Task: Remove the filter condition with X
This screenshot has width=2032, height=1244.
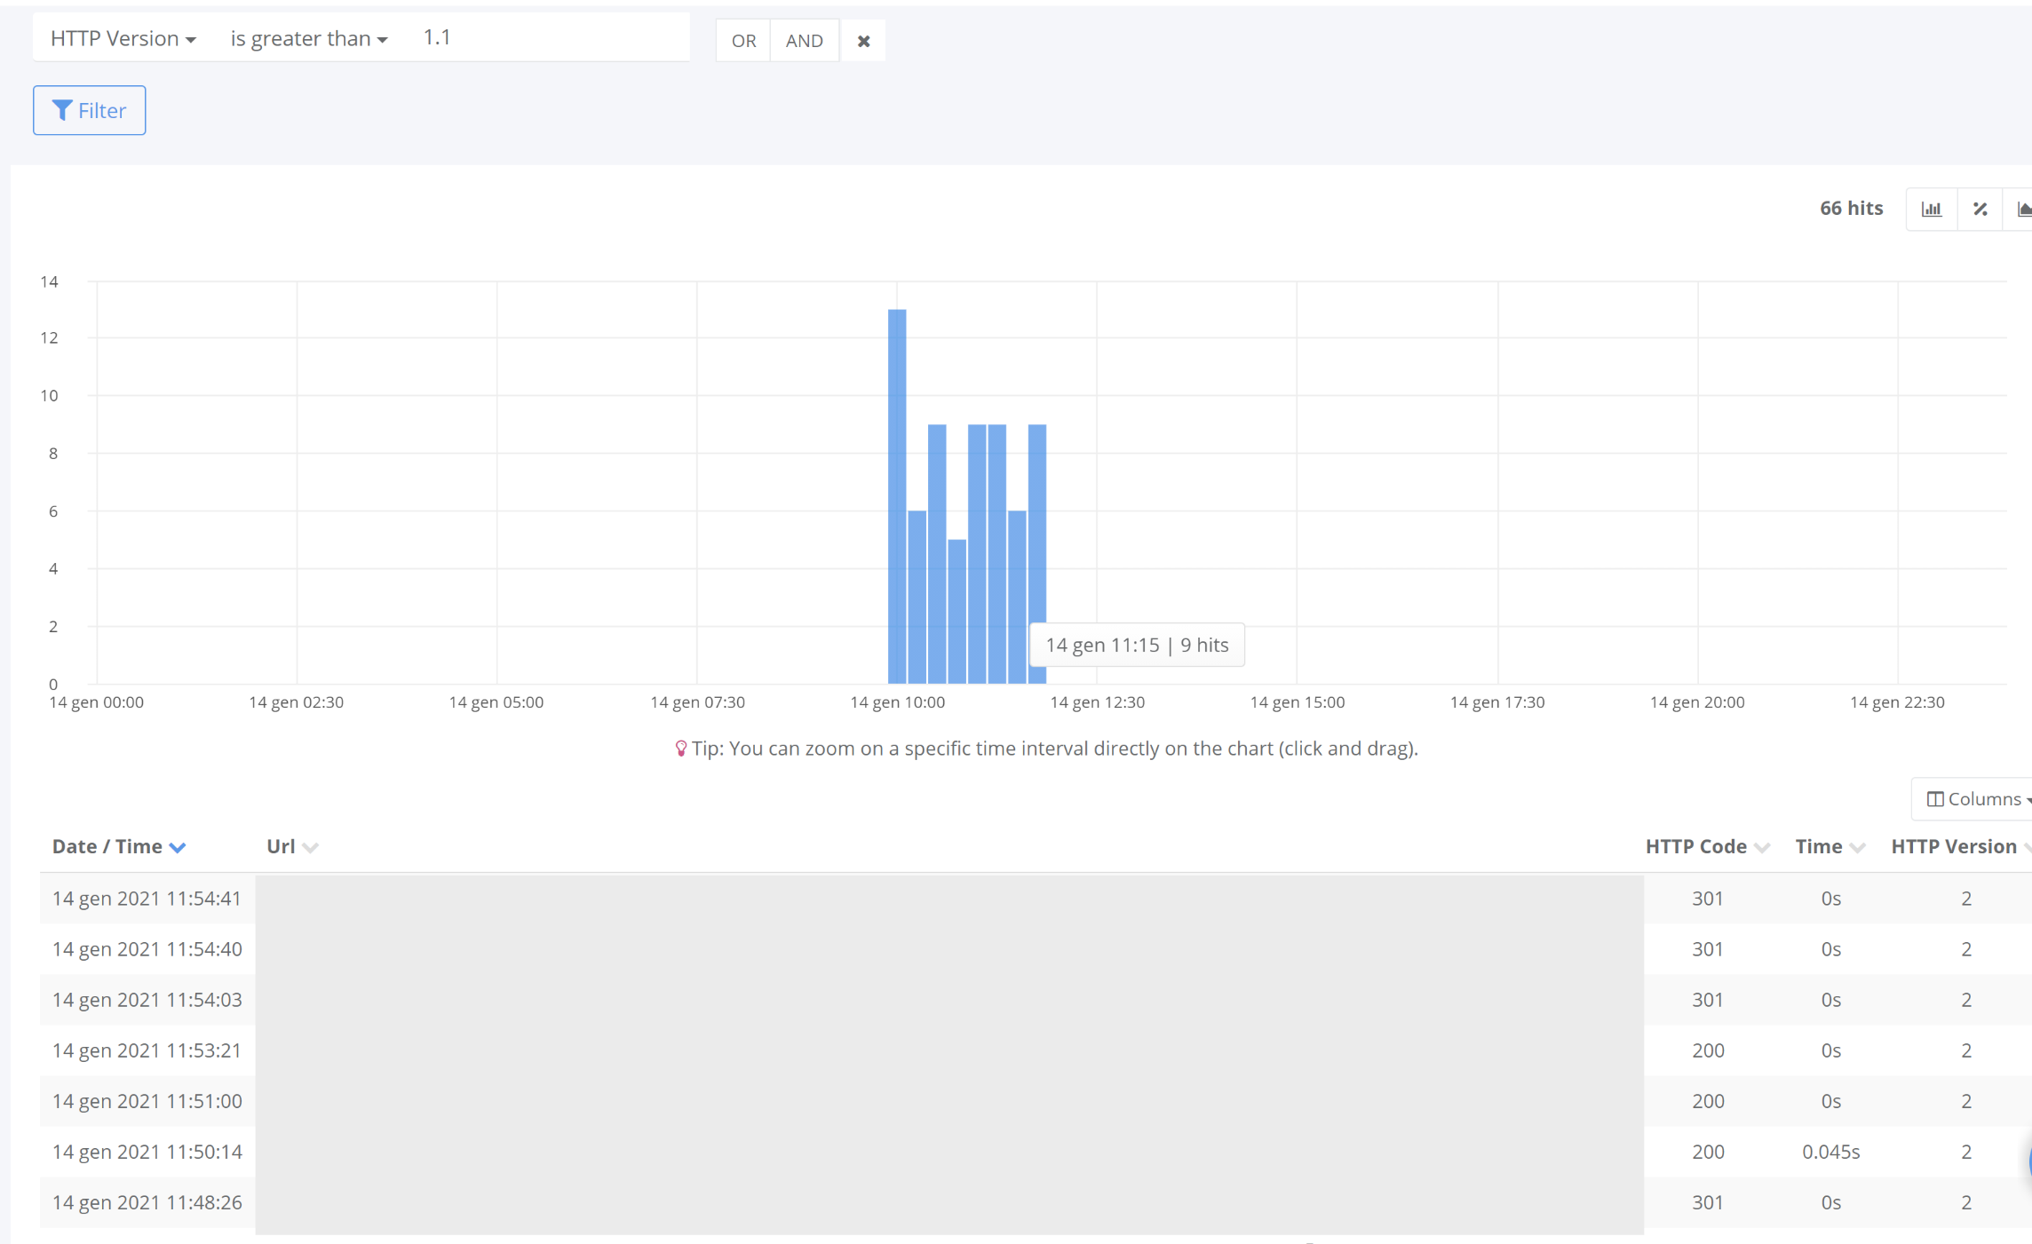Action: point(863,41)
